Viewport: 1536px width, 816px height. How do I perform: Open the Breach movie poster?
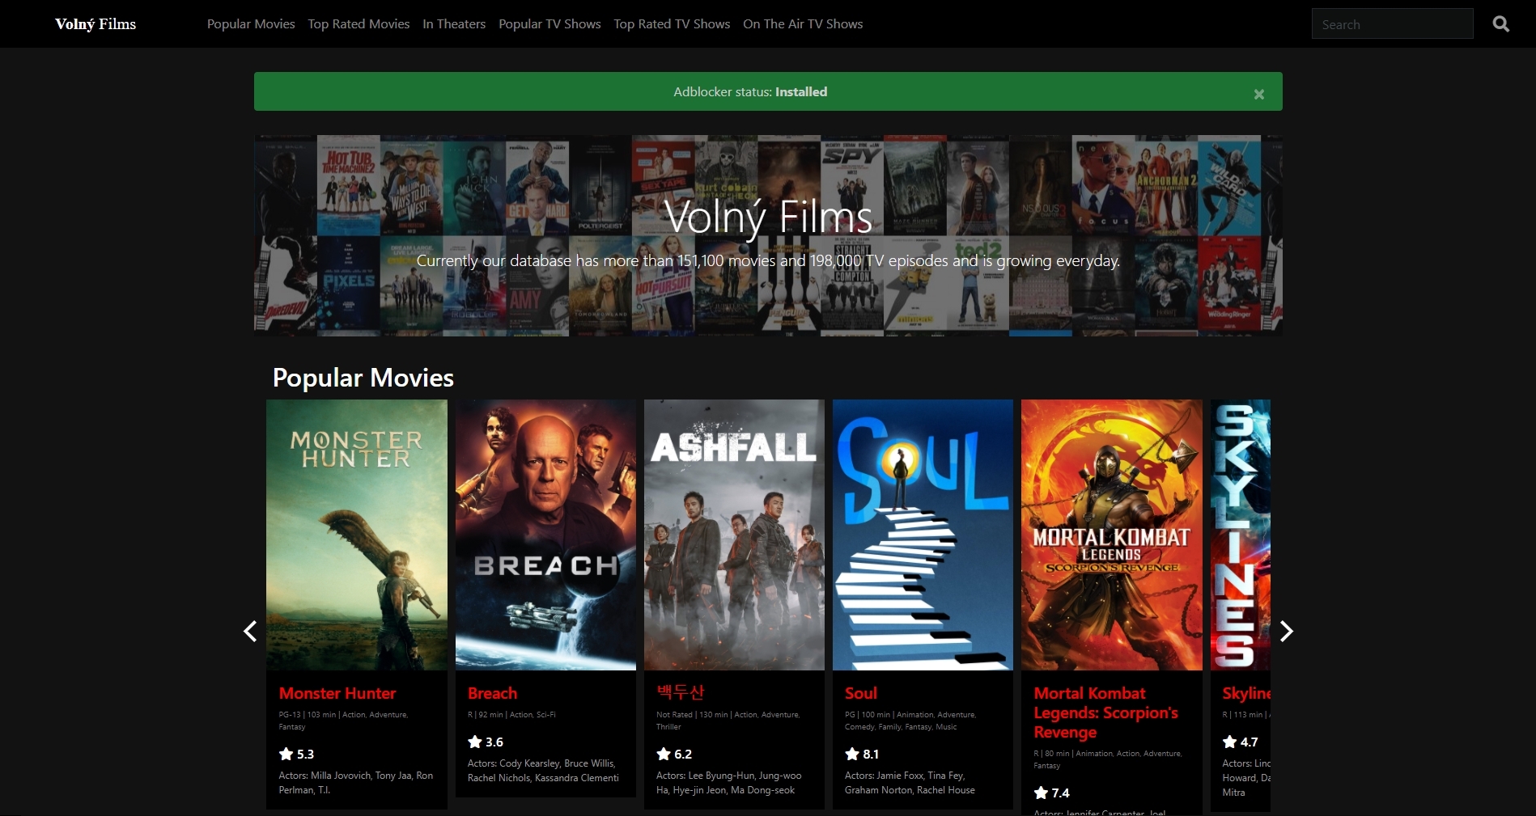pyautogui.click(x=545, y=535)
